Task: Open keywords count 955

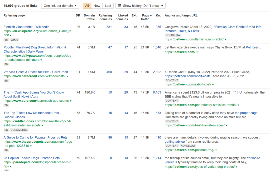Action: point(158,27)
